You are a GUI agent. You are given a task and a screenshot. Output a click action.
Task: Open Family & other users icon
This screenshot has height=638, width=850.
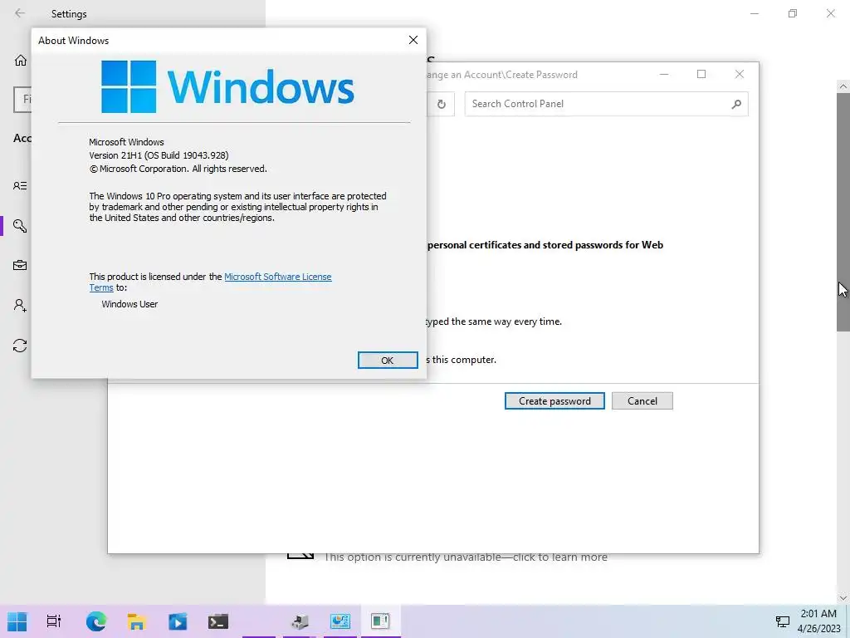coord(20,306)
